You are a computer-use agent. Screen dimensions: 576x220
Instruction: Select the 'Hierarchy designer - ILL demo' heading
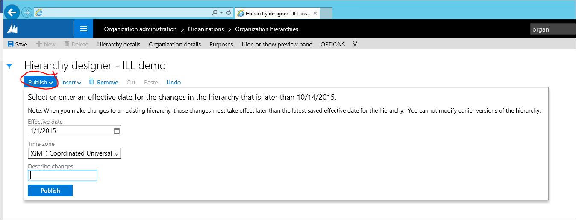tap(95, 65)
